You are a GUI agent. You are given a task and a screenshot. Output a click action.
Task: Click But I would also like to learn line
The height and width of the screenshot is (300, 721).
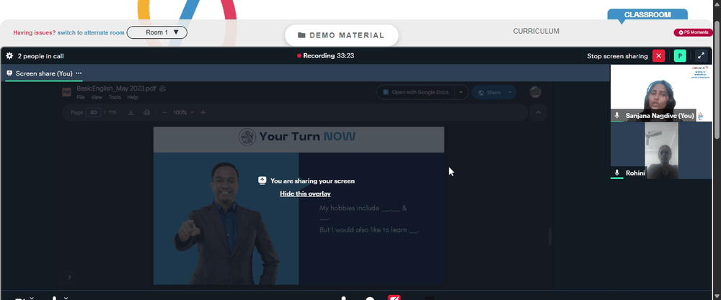[369, 229]
